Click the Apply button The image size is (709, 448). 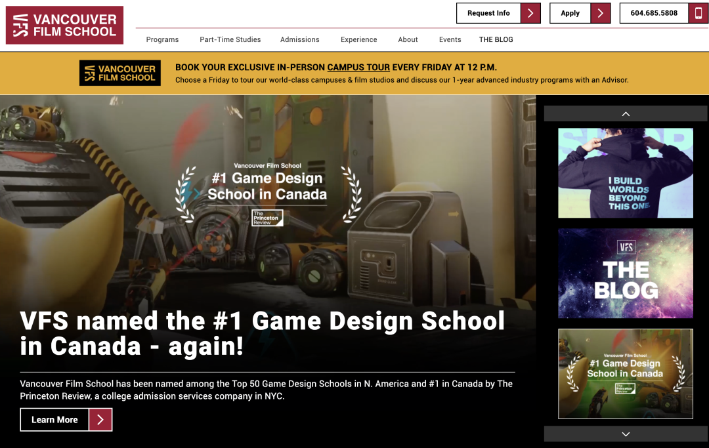tap(580, 13)
